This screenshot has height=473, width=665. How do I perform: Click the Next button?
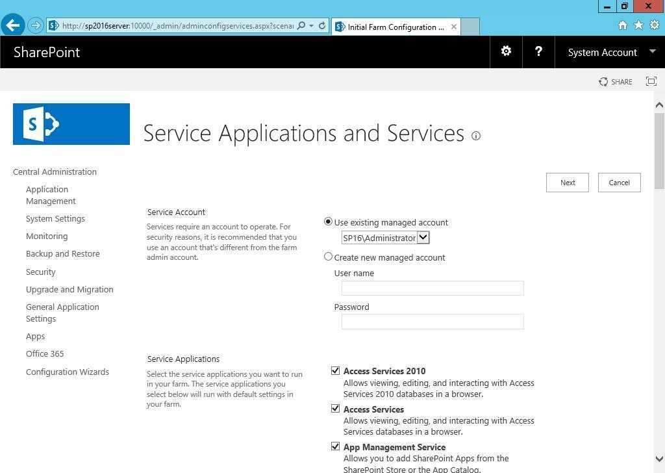(568, 183)
